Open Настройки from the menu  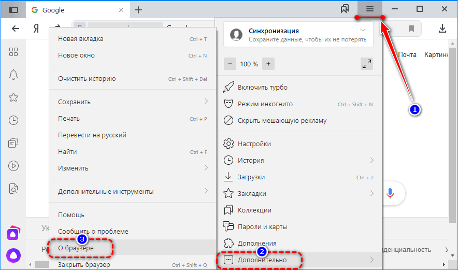pos(254,144)
